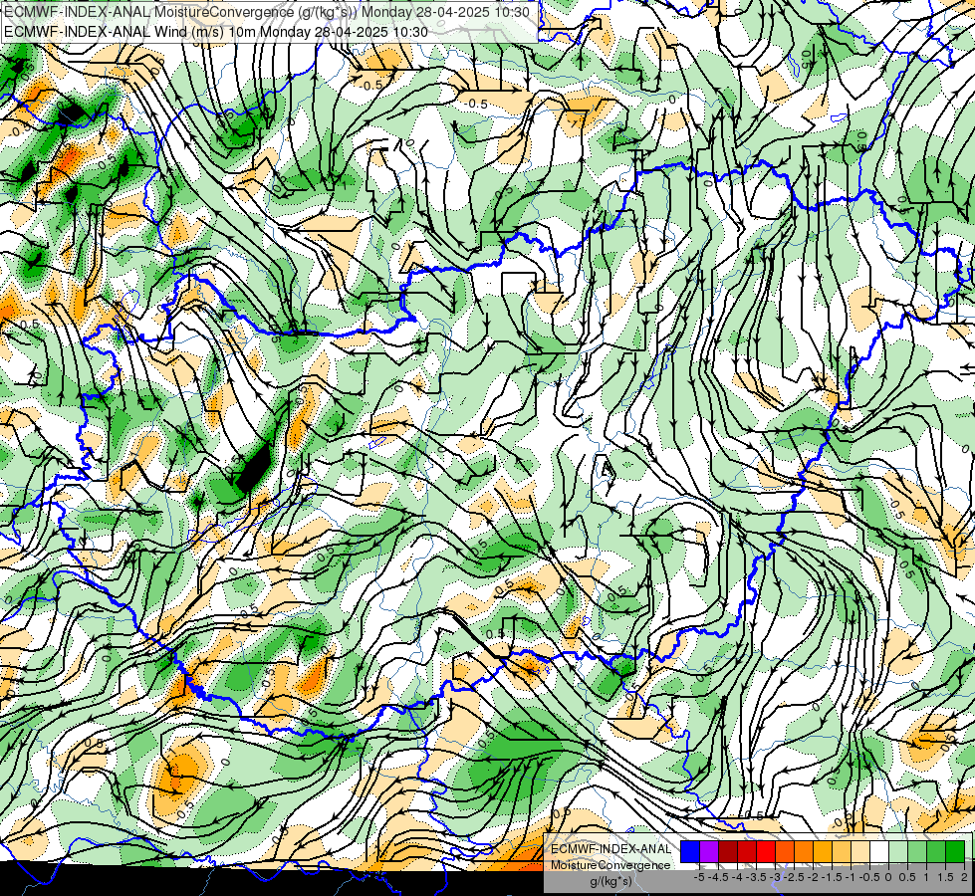Click the '-2' tick label on legend scale
Image resolution: width=975 pixels, height=896 pixels.
coord(813,877)
